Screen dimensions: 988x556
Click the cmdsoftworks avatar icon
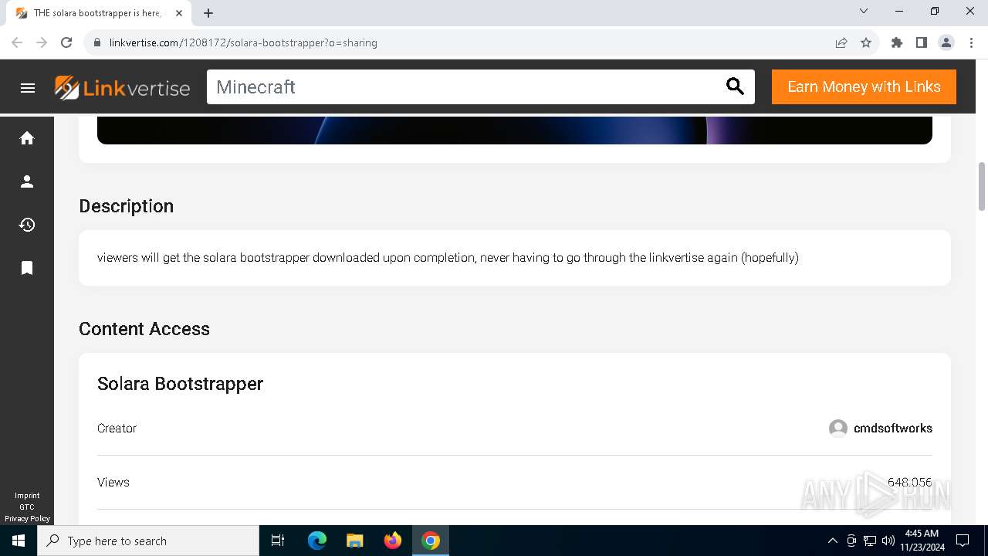838,428
